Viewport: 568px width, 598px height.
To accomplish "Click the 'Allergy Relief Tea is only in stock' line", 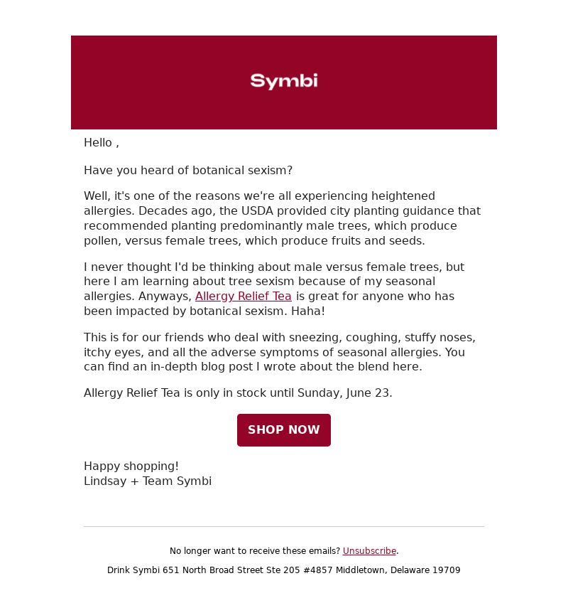I will pyautogui.click(x=238, y=393).
